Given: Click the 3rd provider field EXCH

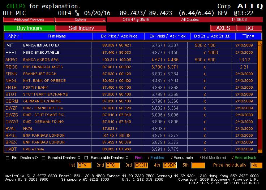Looking at the screenshot, I should (x=141, y=165).
